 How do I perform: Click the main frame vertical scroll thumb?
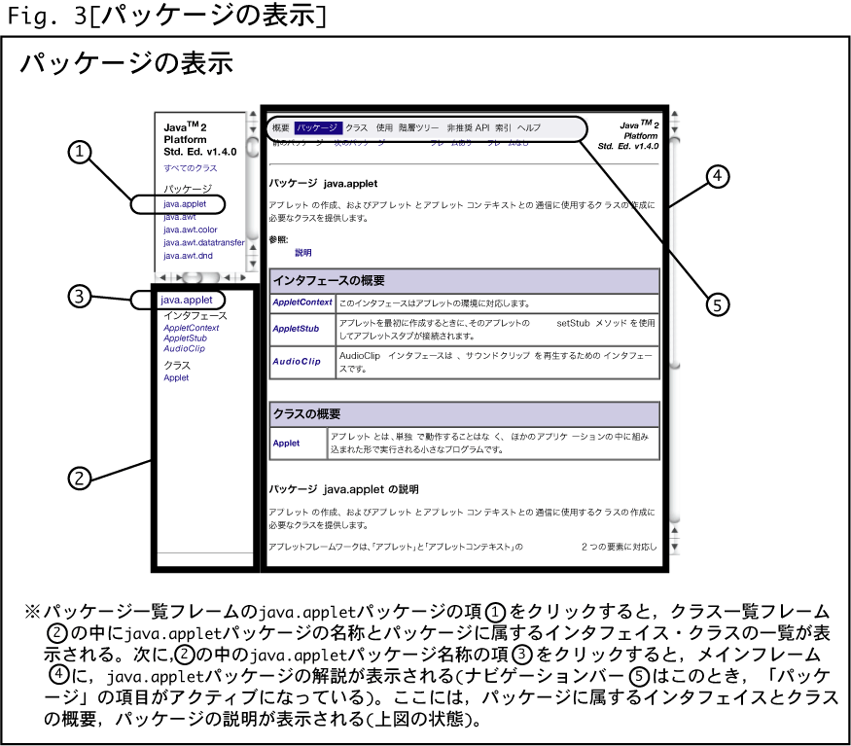coord(675,253)
